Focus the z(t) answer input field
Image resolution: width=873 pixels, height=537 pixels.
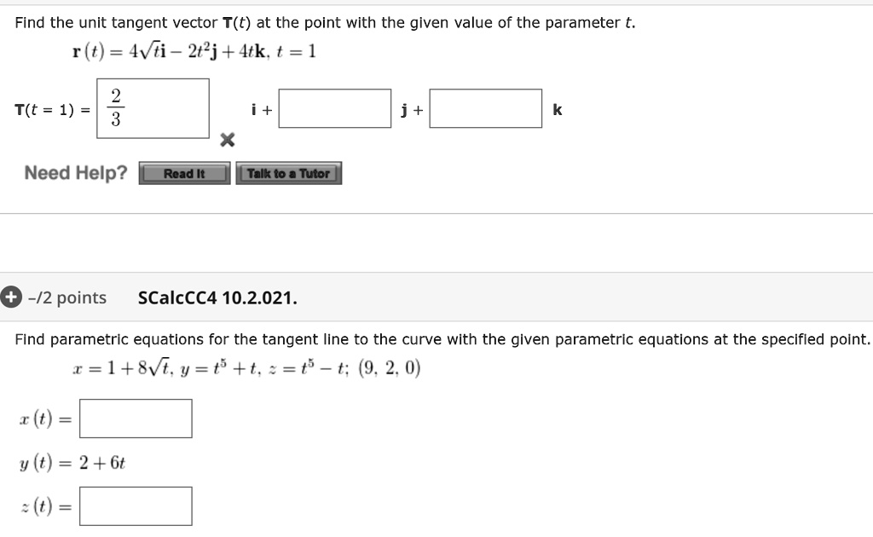(136, 506)
